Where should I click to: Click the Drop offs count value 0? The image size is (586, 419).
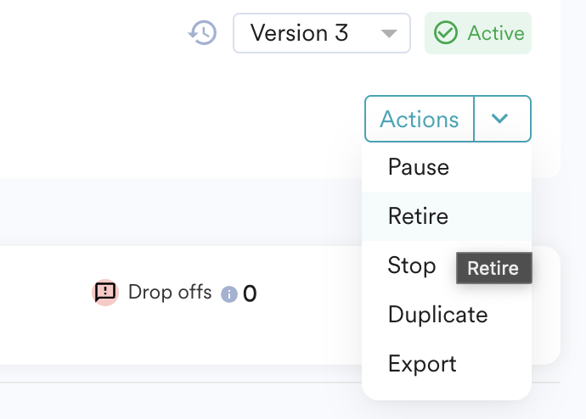(x=250, y=294)
